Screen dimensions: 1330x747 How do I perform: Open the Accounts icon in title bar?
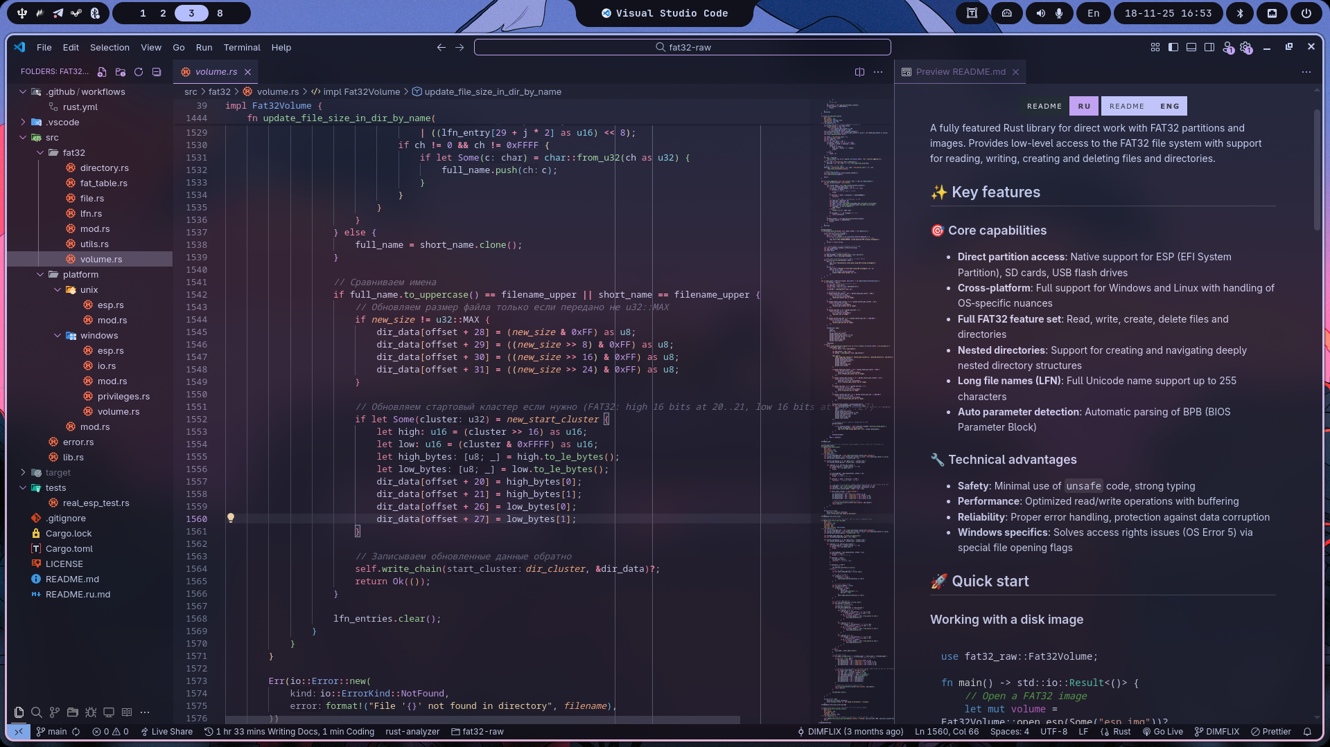click(x=1227, y=47)
